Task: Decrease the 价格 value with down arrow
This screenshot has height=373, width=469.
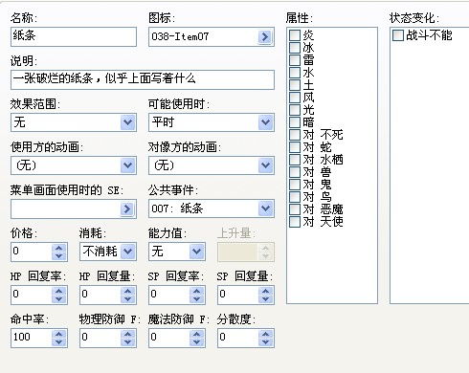Action: (59, 255)
